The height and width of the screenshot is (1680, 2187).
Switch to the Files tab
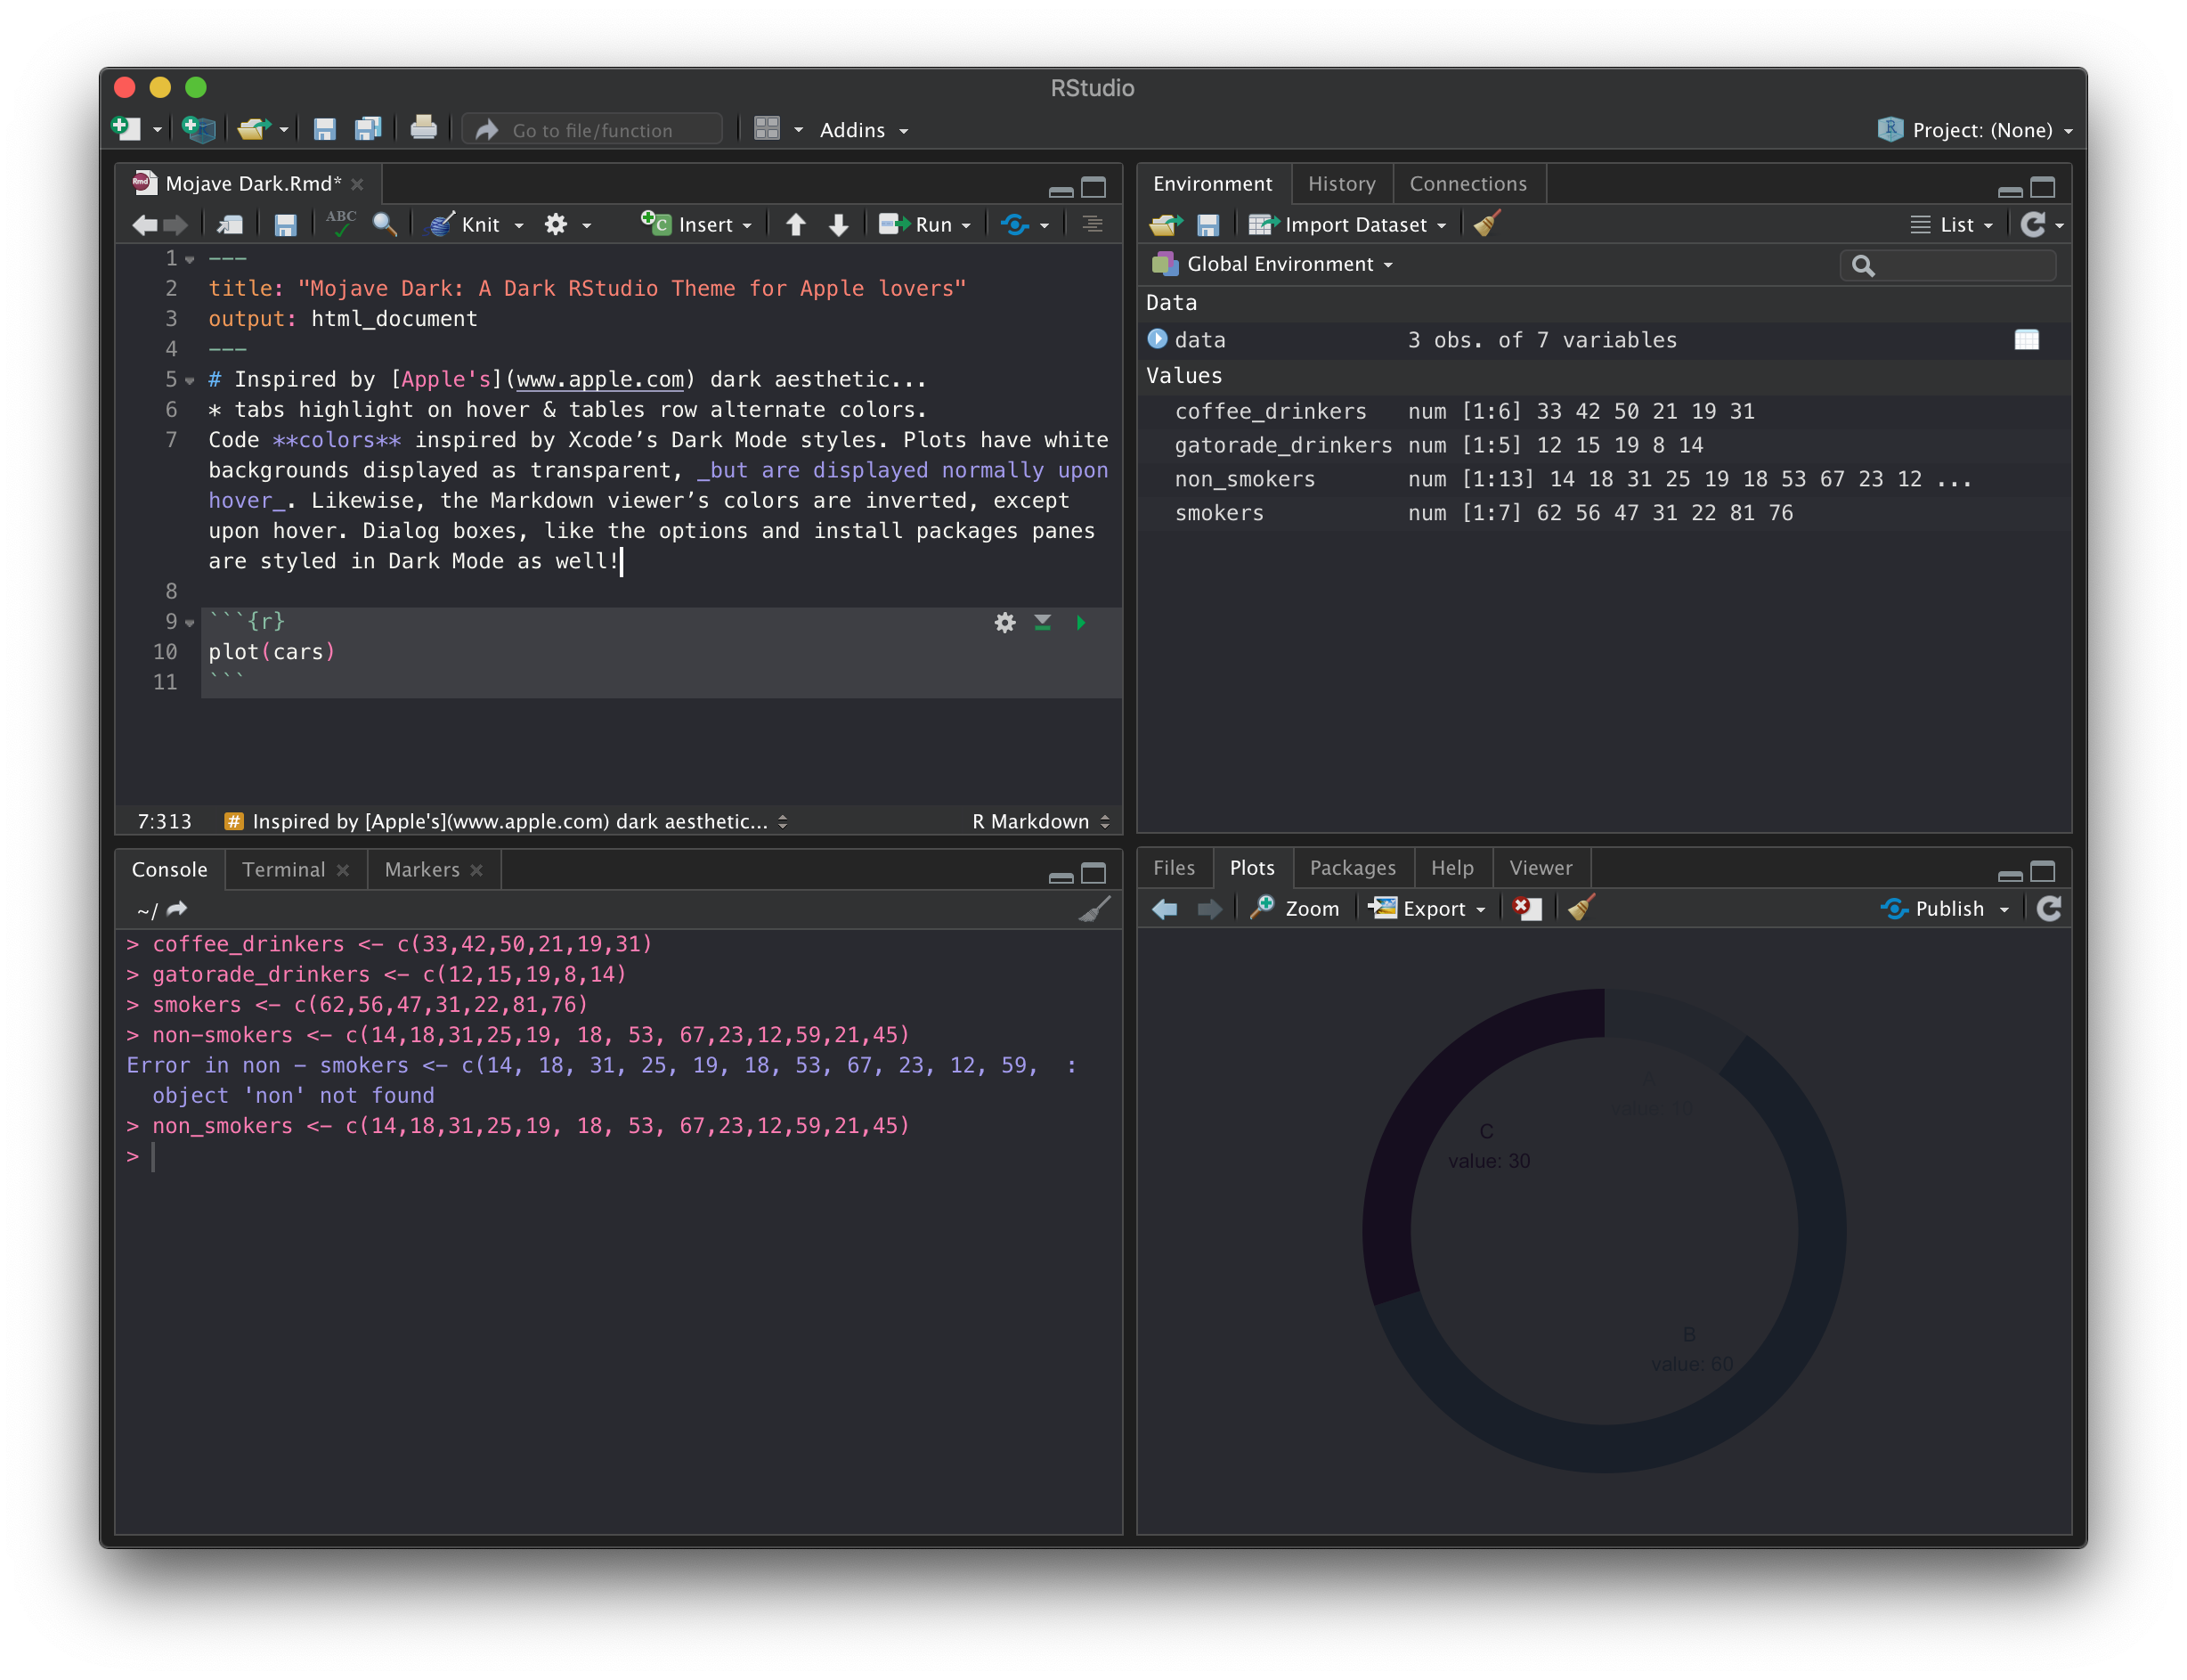coord(1174,868)
